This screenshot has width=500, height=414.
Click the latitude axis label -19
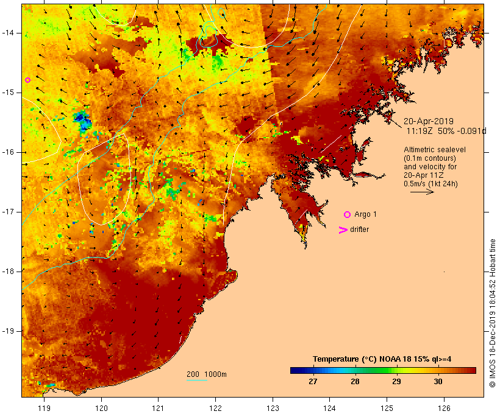pyautogui.click(x=8, y=331)
